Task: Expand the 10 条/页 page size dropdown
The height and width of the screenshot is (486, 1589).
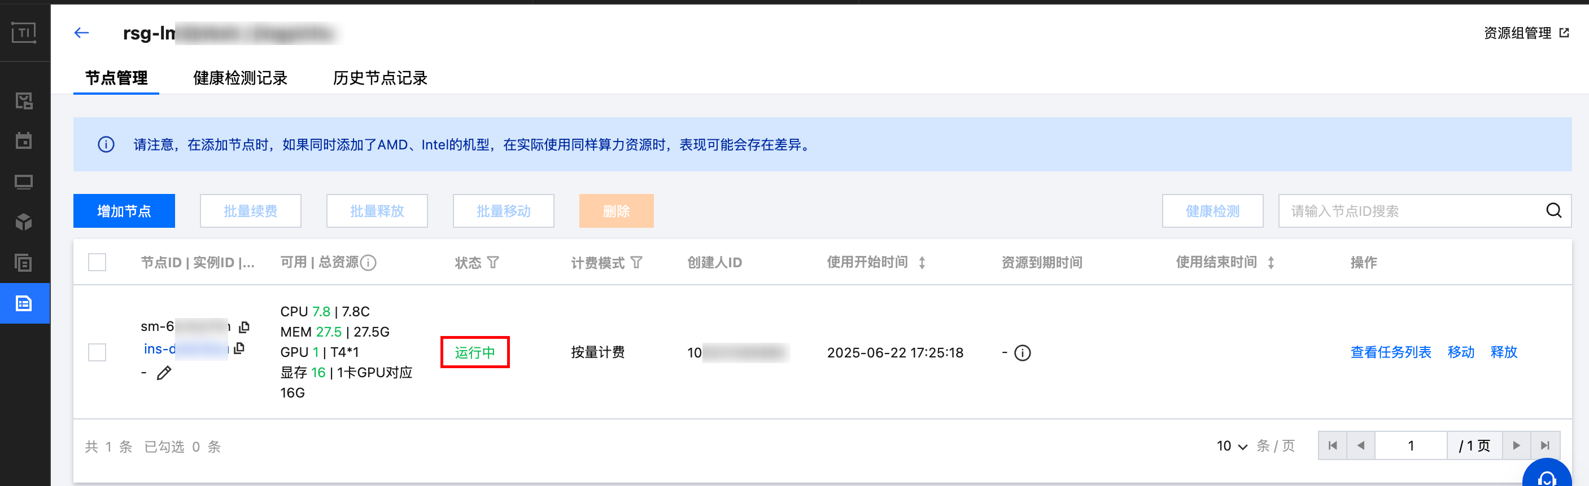Action: 1232,446
